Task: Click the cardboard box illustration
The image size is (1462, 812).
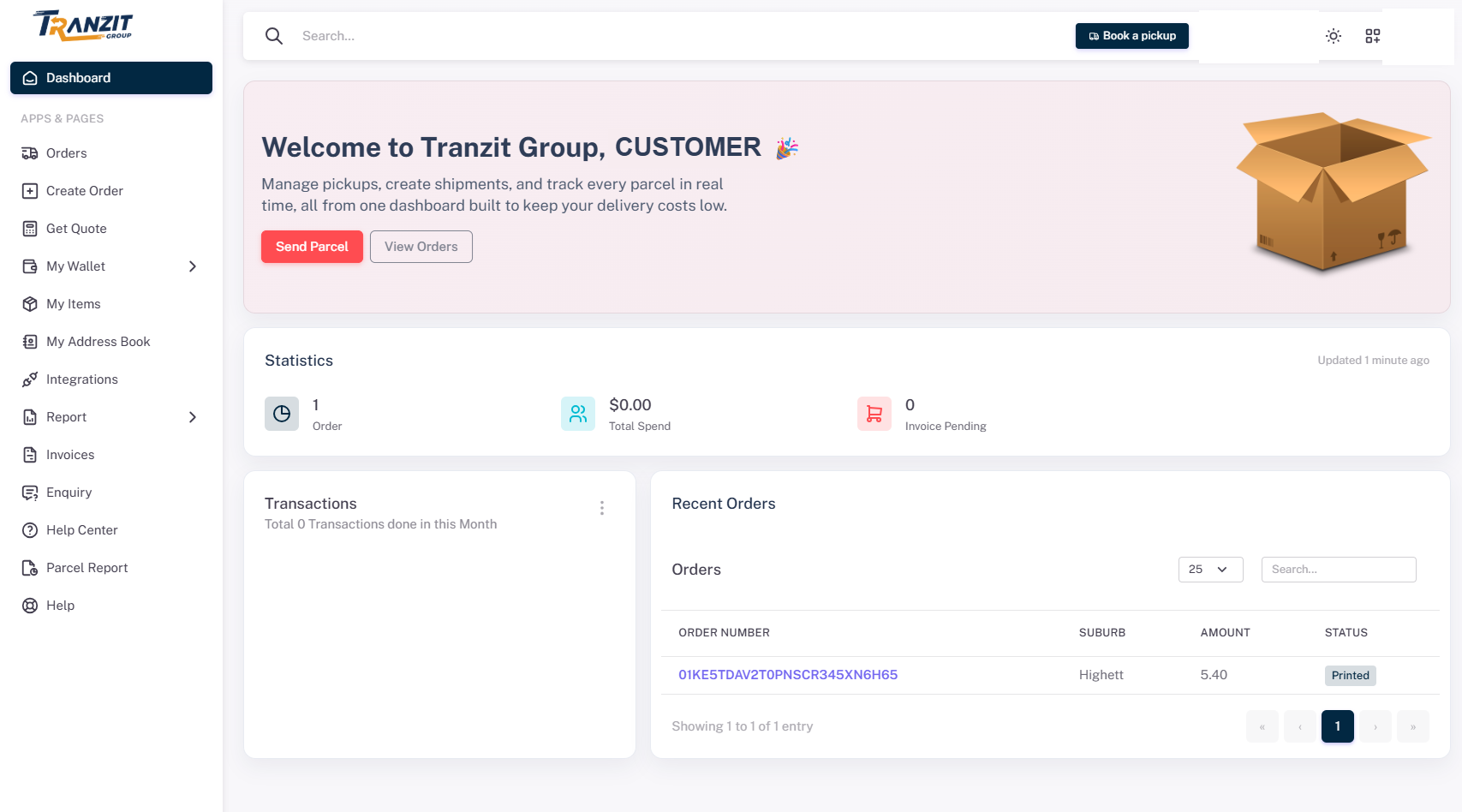Action: pos(1333,193)
